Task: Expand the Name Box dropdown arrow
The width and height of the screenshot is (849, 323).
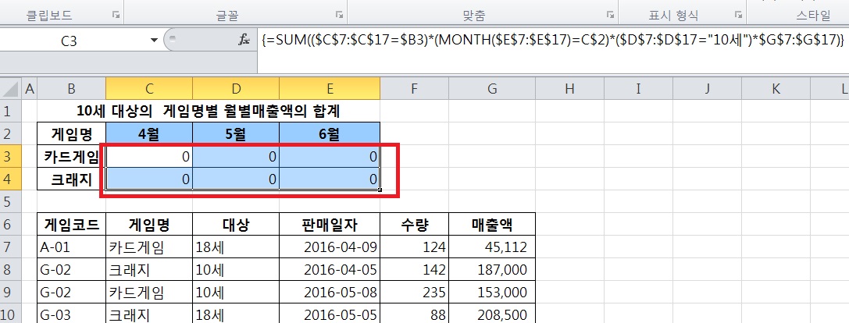Action: (x=153, y=40)
